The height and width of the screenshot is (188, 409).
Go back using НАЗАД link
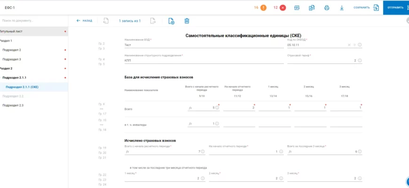(x=84, y=21)
